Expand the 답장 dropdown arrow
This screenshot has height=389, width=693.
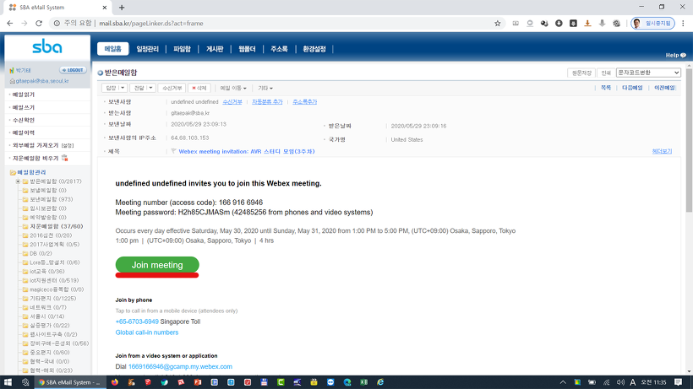[123, 89]
